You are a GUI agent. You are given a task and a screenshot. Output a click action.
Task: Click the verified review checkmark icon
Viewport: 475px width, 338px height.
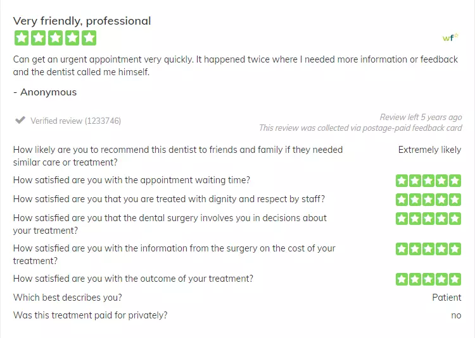[20, 120]
